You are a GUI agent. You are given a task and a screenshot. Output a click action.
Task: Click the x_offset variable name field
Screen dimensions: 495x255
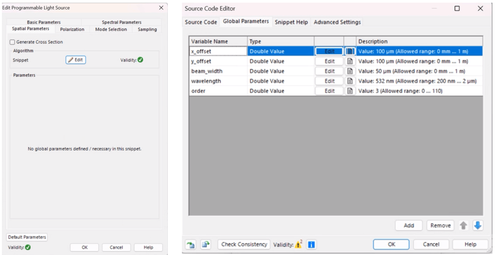pos(218,51)
